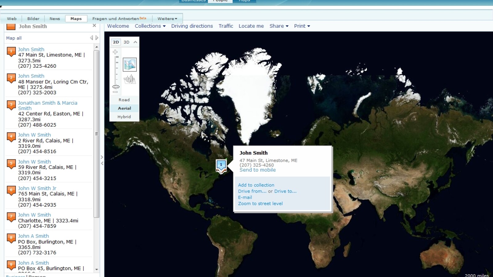Image resolution: width=493 pixels, height=277 pixels.
Task: Go to next results page arrow
Action: coord(97,38)
